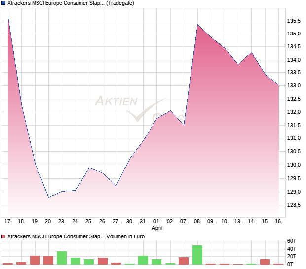The image size is (306, 269).
Task: Click the 'April' month label below the axis
Action: (x=157, y=228)
